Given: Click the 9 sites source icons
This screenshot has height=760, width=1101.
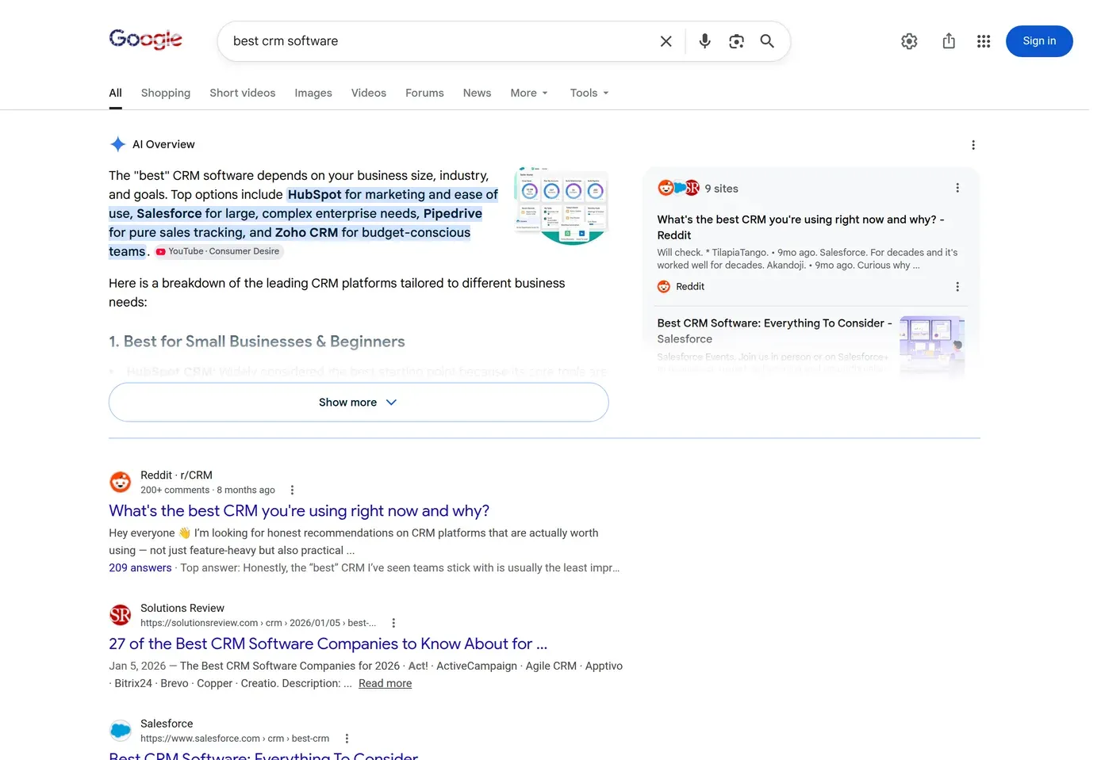Looking at the screenshot, I should 678,188.
